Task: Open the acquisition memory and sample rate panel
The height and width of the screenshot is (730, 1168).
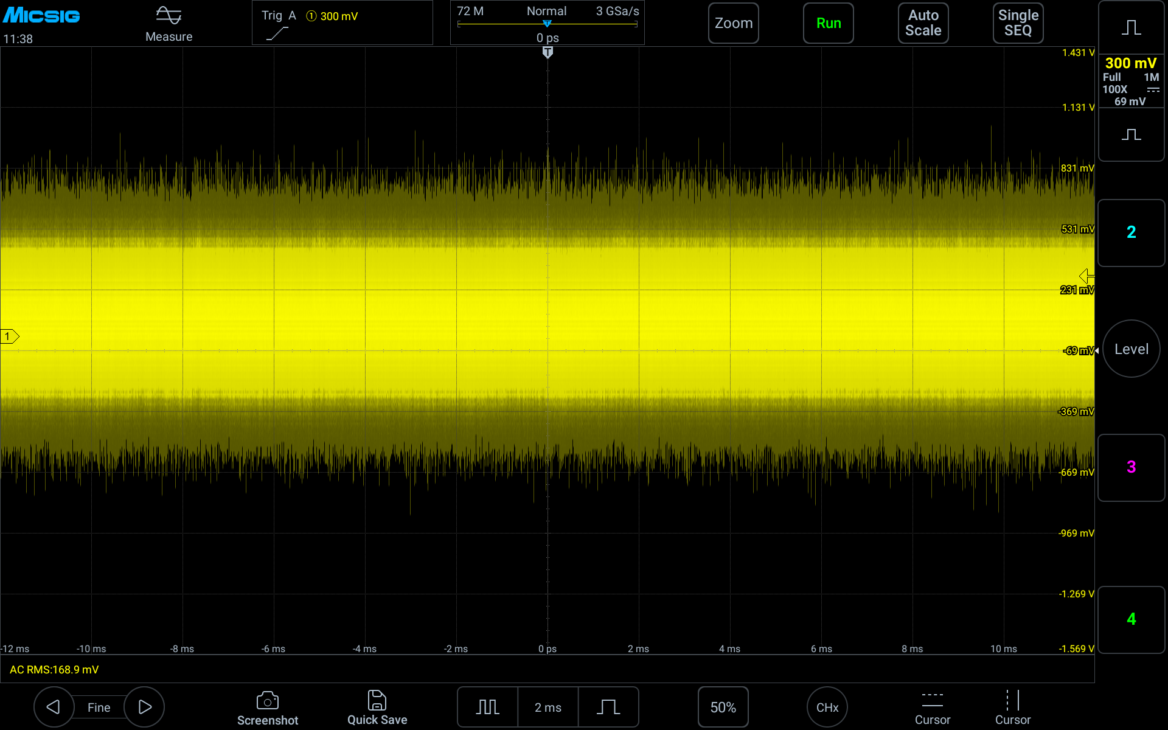Action: click(x=547, y=23)
